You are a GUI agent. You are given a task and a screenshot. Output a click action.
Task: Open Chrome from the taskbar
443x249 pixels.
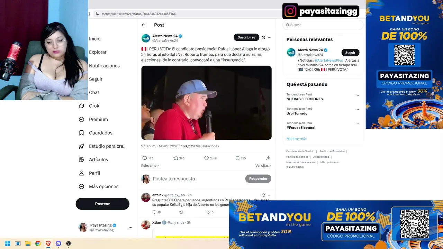[38, 243]
